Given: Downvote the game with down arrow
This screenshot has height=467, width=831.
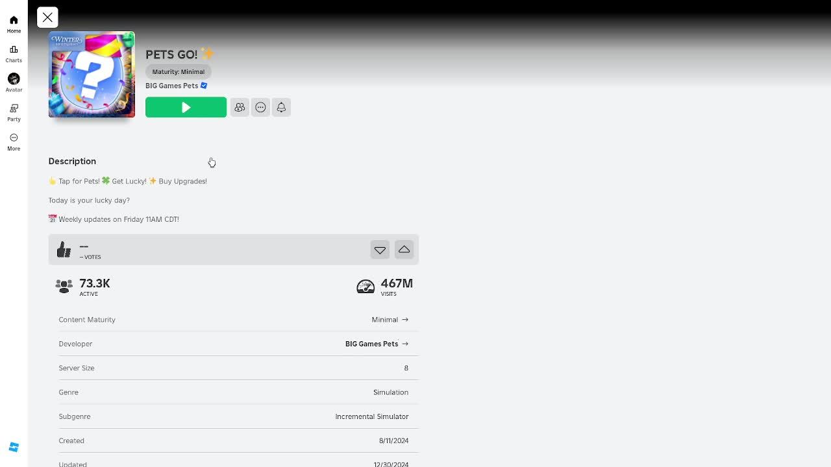Looking at the screenshot, I should (380, 250).
